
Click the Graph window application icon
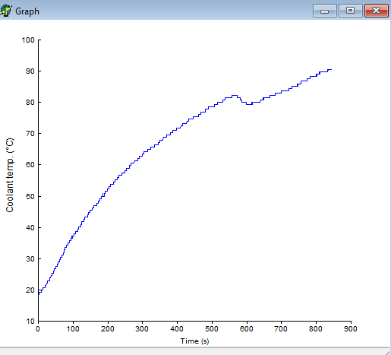pos(6,11)
